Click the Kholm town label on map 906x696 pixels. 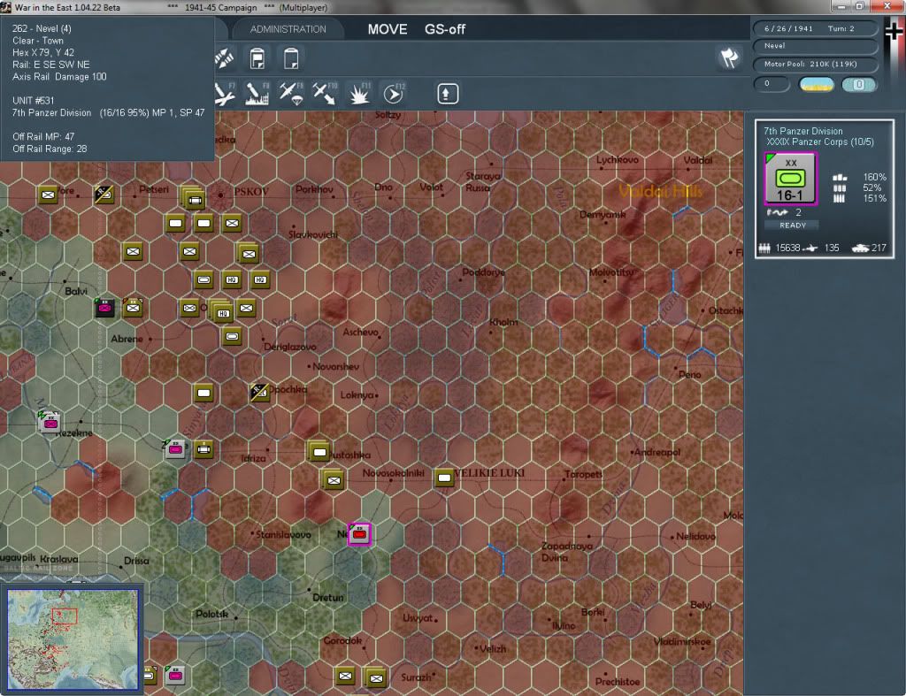503,322
